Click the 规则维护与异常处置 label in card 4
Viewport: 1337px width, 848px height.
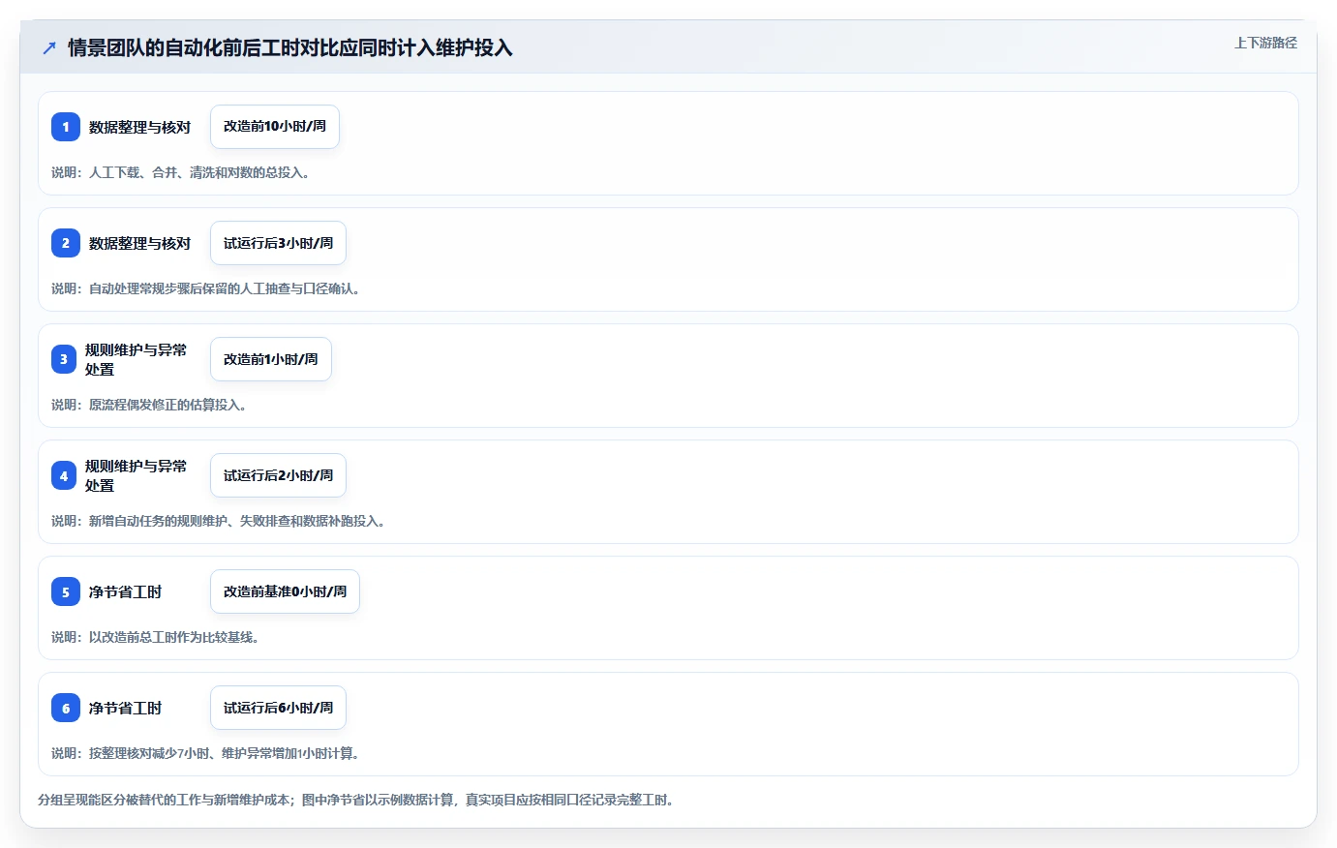(136, 475)
